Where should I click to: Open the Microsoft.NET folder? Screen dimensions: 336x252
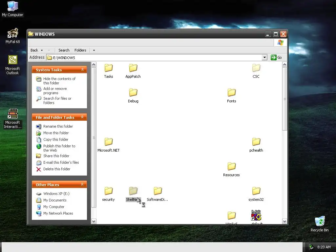pos(108,145)
